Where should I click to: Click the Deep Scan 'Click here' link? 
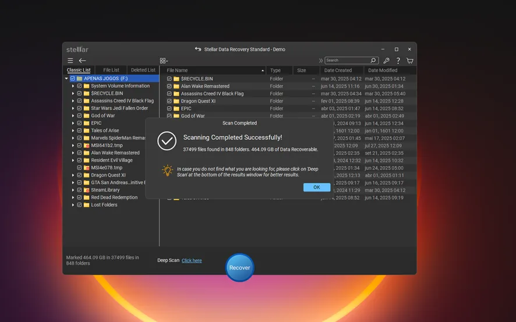click(x=192, y=260)
